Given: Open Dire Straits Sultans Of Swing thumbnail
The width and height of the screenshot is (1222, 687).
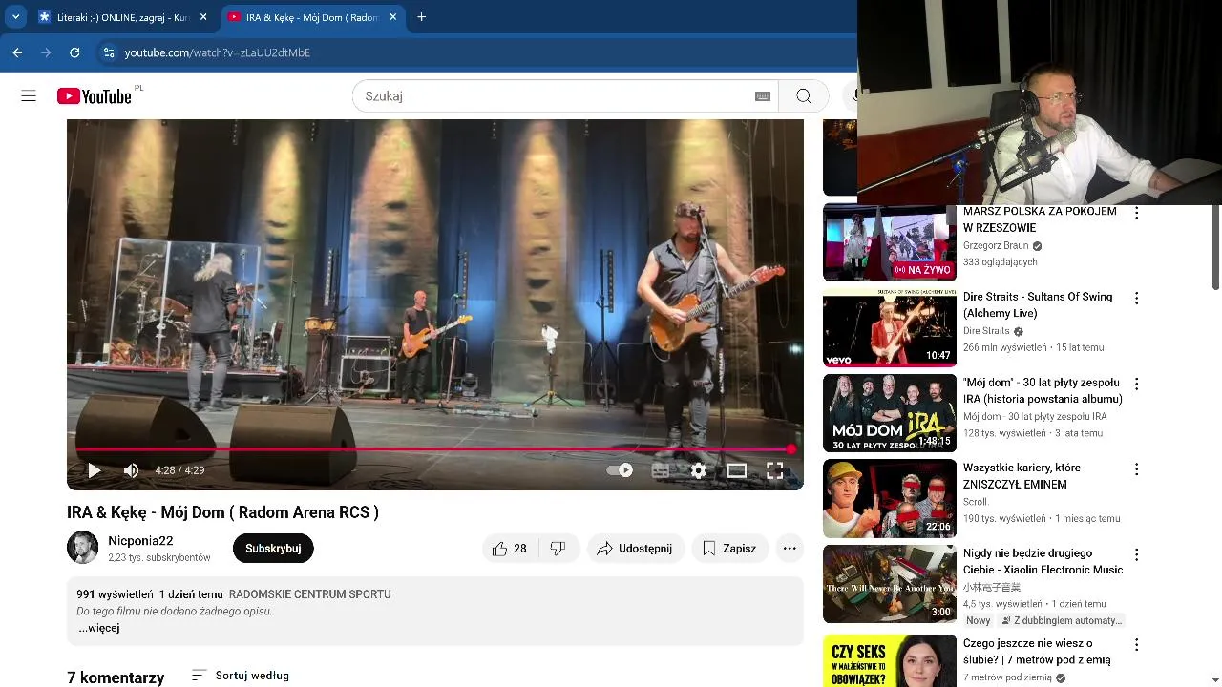Looking at the screenshot, I should click(890, 328).
